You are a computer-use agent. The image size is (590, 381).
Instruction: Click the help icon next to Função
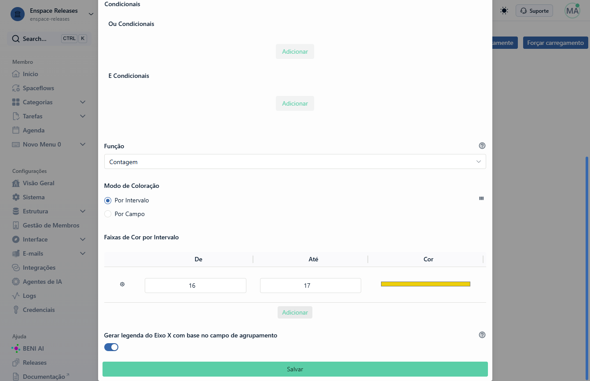point(482,146)
